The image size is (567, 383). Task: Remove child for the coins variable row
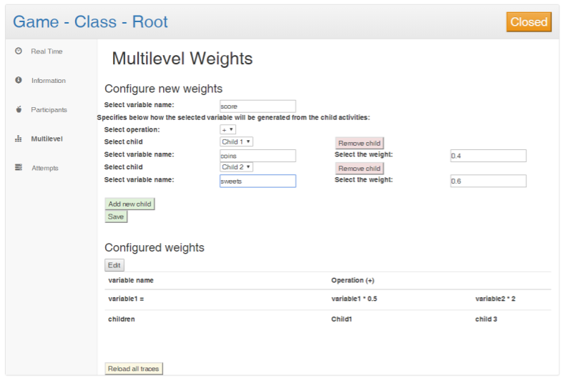coord(359,143)
